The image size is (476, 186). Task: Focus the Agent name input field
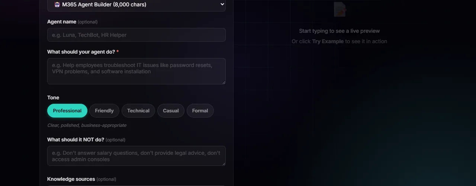tap(136, 35)
